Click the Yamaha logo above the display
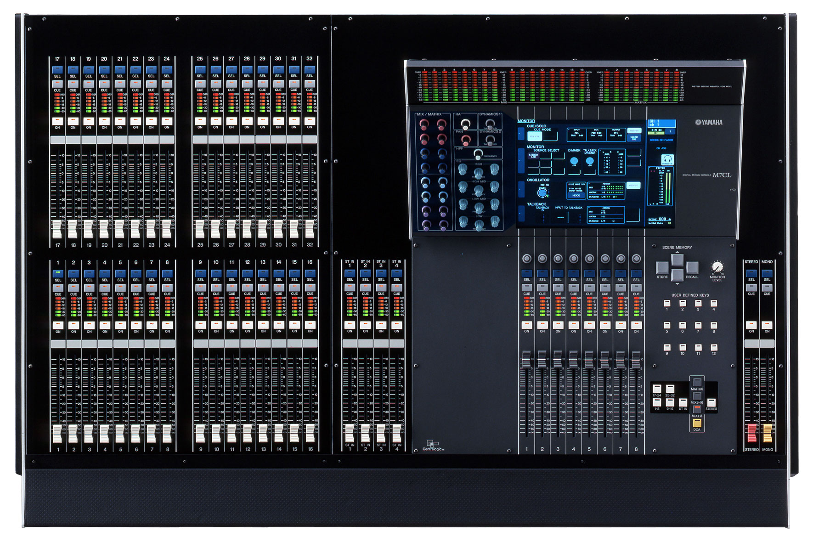Screen dimensions: 813x542 [x=709, y=122]
